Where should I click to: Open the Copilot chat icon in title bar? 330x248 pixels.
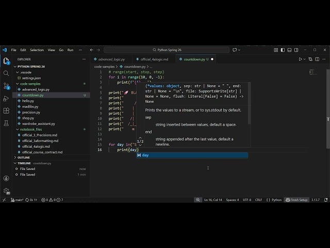point(235,50)
